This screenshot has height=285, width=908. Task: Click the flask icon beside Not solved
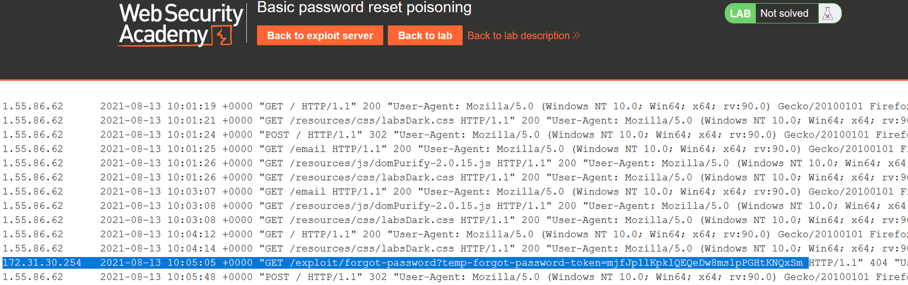point(828,14)
